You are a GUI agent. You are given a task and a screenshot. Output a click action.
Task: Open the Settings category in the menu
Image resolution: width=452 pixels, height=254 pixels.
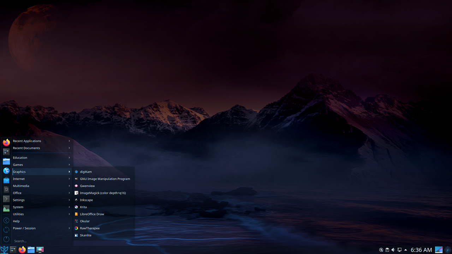click(x=42, y=200)
